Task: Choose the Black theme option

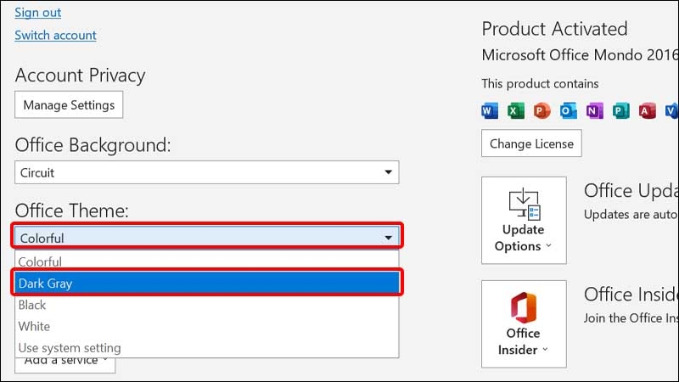Action: click(207, 305)
